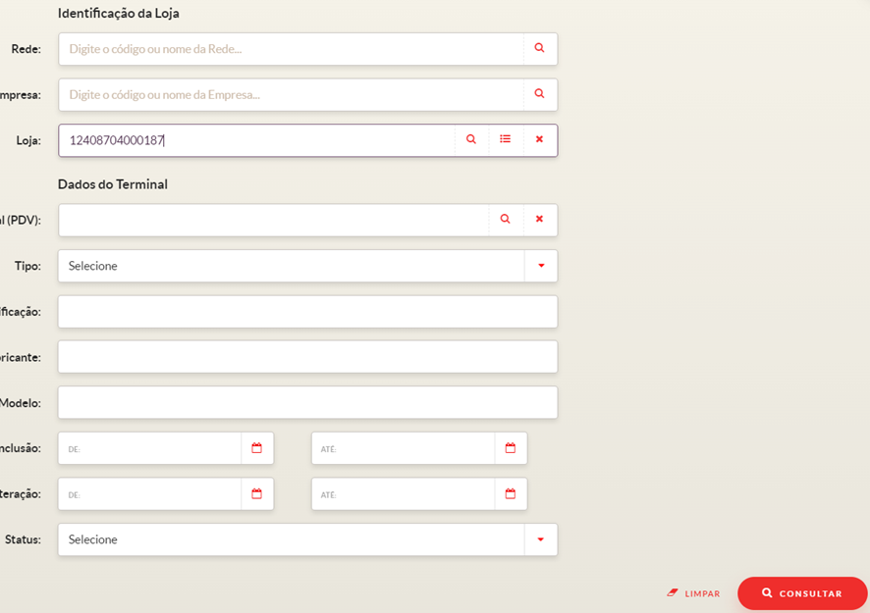Click the search icon in Empresa field
Viewport: 870px width, 613px height.
pyautogui.click(x=539, y=94)
